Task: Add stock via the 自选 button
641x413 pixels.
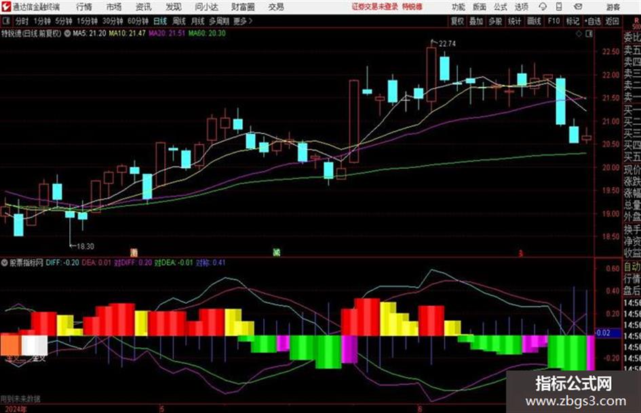Action: pos(593,21)
